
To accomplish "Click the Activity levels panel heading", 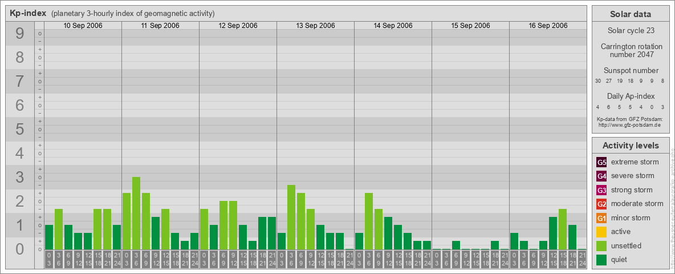I will click(631, 146).
